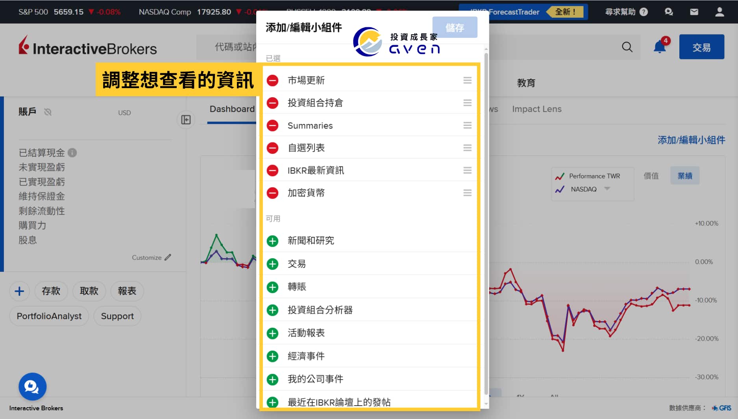Viewport: 738px width, 419px height.
Task: Expand the NASDAQ benchmark dropdown
Action: pyautogui.click(x=607, y=189)
